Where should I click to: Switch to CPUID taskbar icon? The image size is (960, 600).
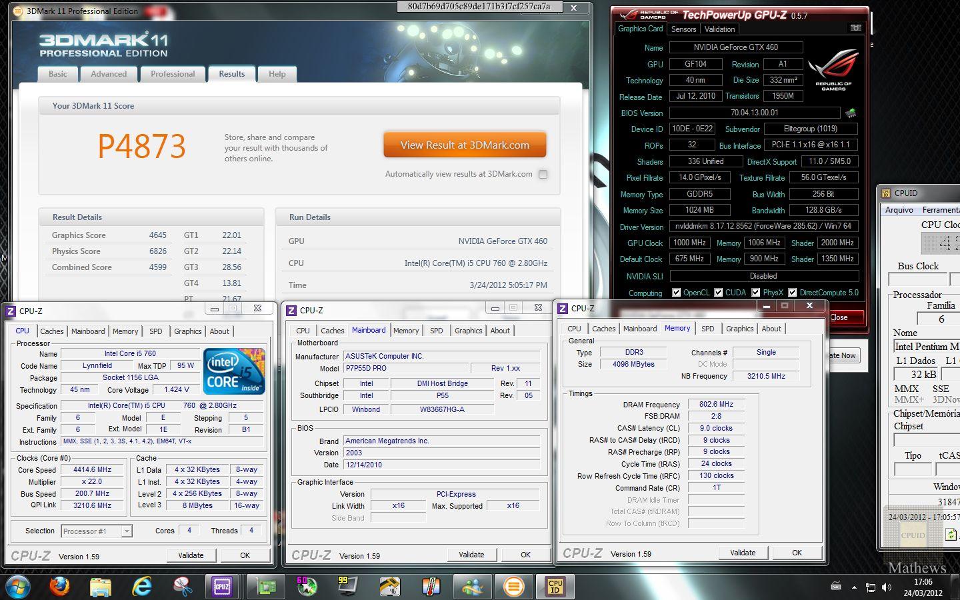coord(555,587)
